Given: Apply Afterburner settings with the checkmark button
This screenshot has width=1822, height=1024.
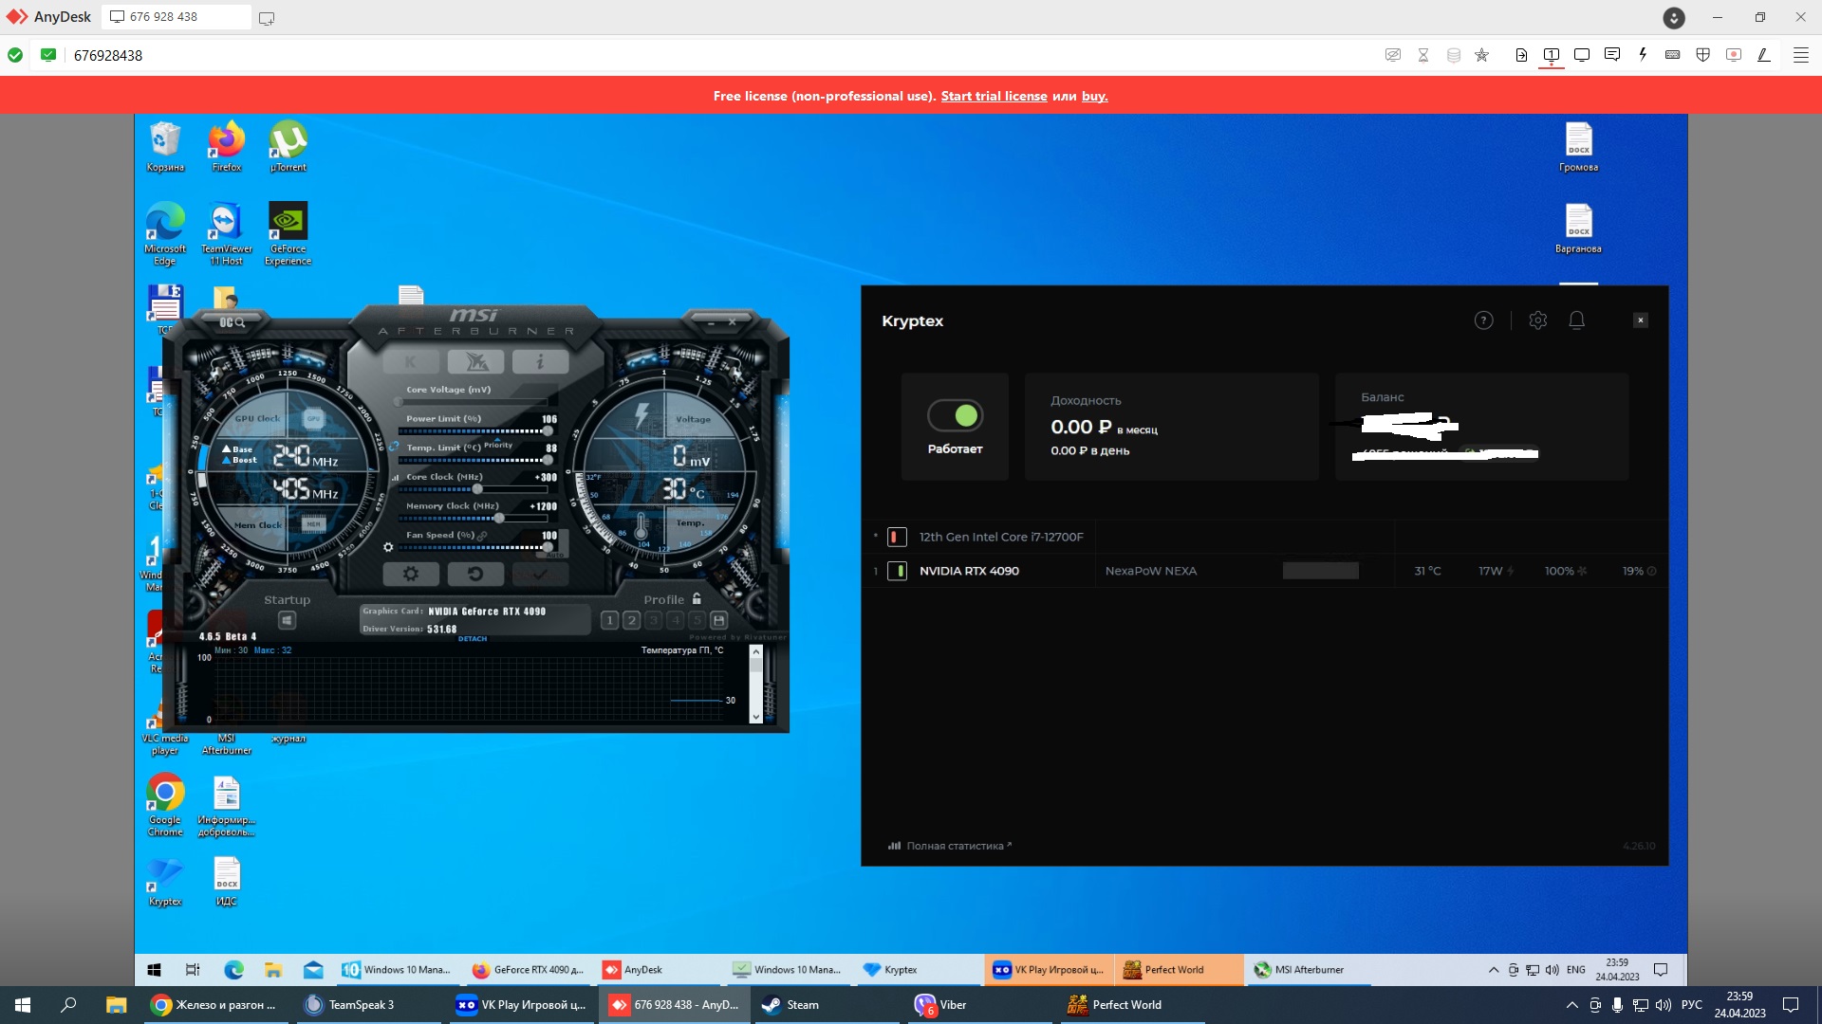Looking at the screenshot, I should 540,574.
